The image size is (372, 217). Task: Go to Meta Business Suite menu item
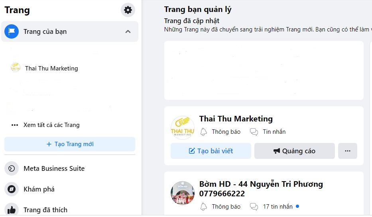(54, 168)
